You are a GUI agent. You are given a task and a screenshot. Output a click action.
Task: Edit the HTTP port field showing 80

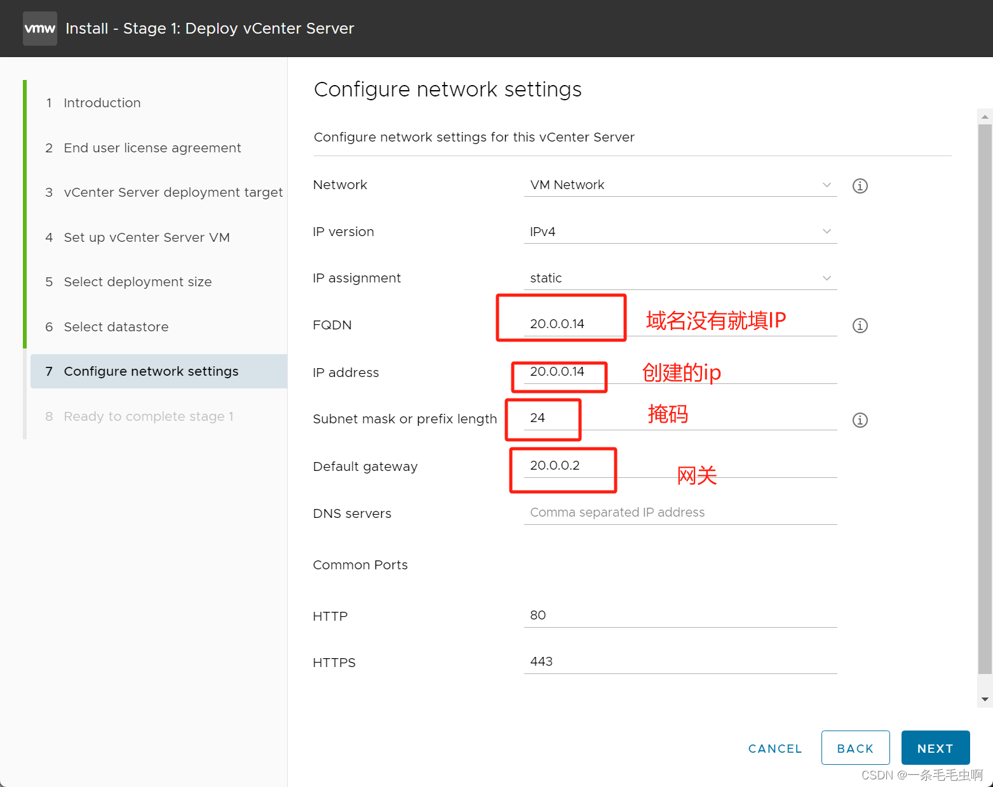click(x=680, y=616)
